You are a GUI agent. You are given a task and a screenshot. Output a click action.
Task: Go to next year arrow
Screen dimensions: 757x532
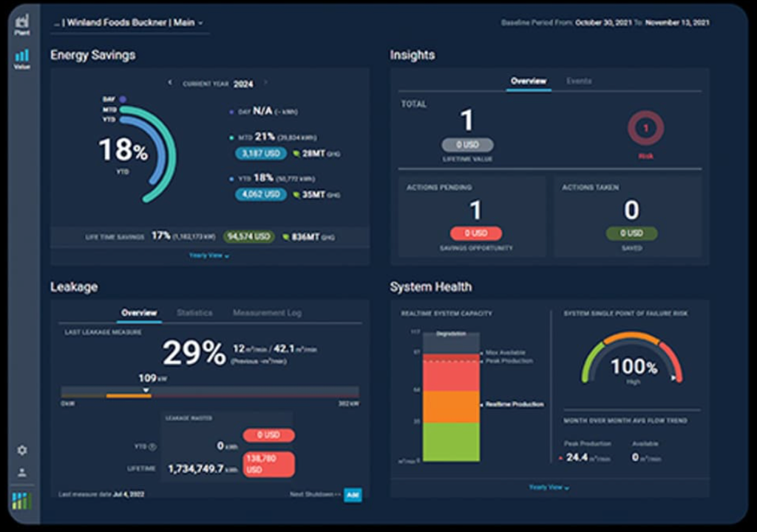pyautogui.click(x=265, y=83)
